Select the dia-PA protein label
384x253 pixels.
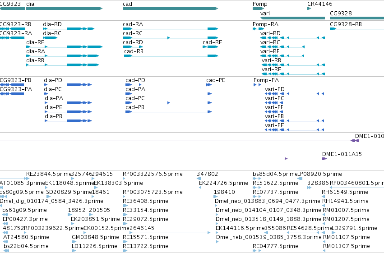[54, 98]
